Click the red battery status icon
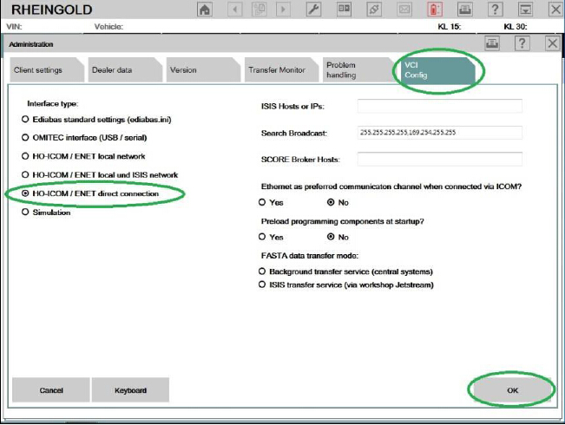This screenshot has width=565, height=425. point(435,10)
